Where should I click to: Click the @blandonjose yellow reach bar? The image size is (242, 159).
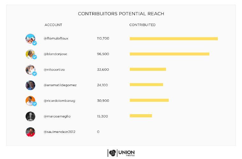[169, 54]
